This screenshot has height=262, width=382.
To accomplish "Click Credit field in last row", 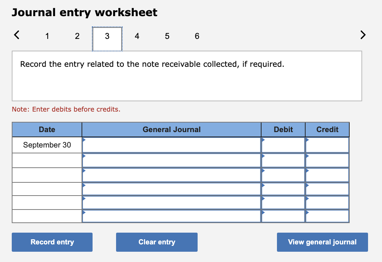I will (x=327, y=216).
